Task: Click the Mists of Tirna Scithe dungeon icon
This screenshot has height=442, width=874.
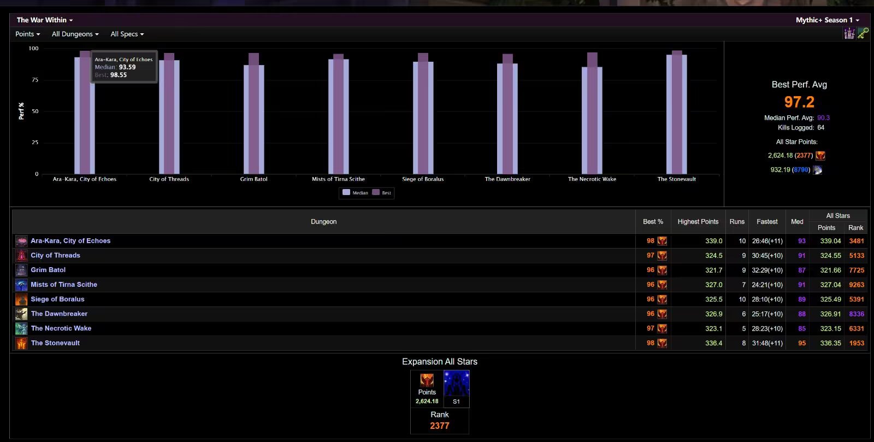Action: pyautogui.click(x=21, y=285)
